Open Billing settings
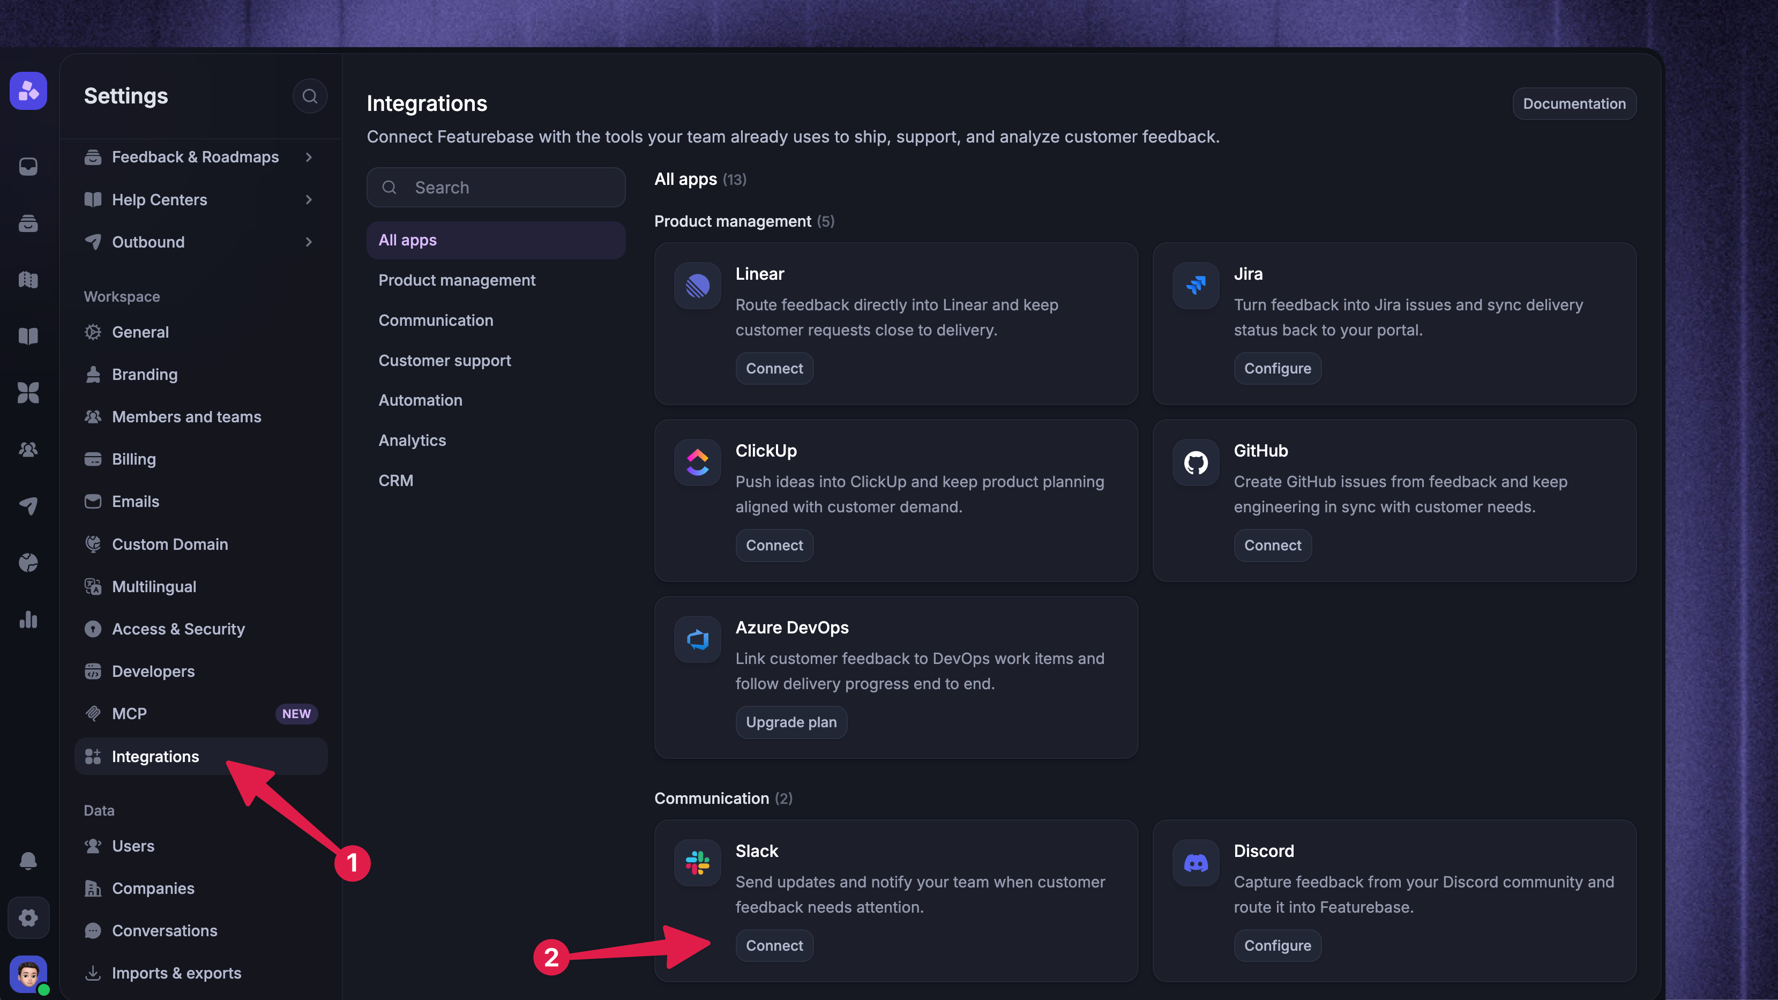Screen dimensions: 1778x1000 [201, 459]
